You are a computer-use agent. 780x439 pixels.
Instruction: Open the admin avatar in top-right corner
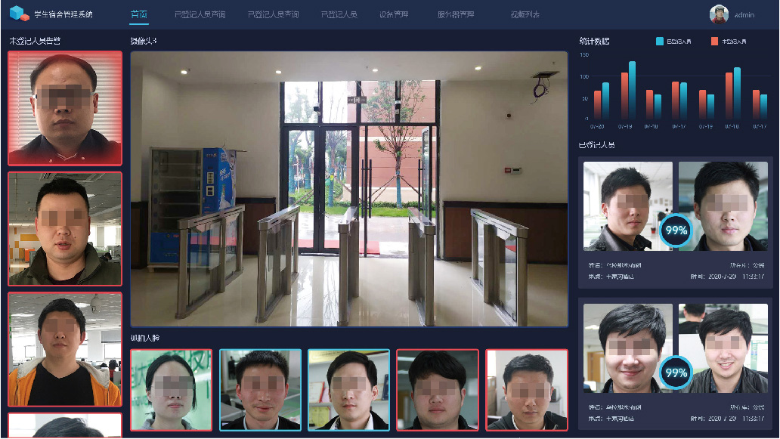(719, 14)
